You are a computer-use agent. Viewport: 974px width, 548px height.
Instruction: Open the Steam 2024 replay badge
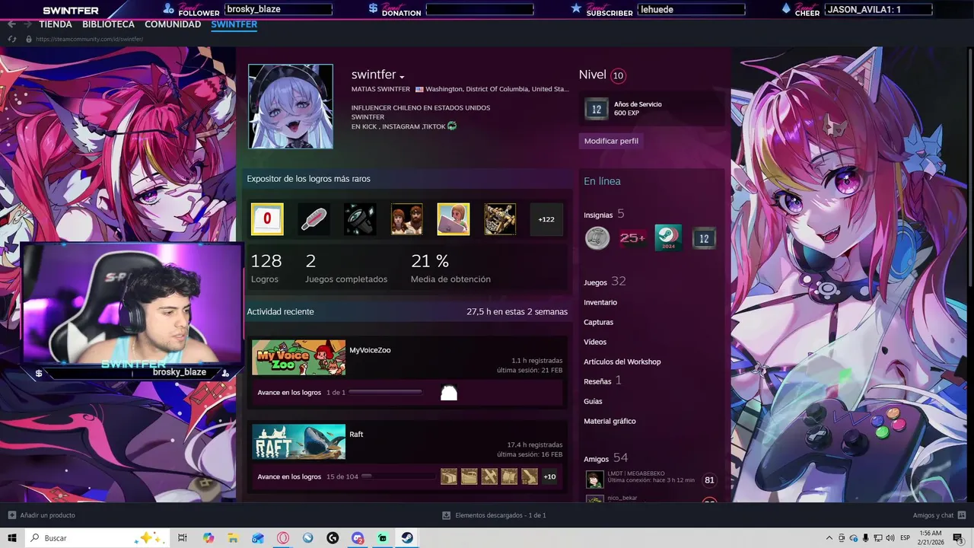(668, 238)
